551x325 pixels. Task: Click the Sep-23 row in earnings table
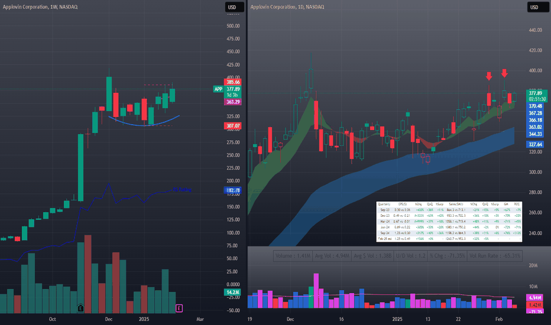click(449, 210)
